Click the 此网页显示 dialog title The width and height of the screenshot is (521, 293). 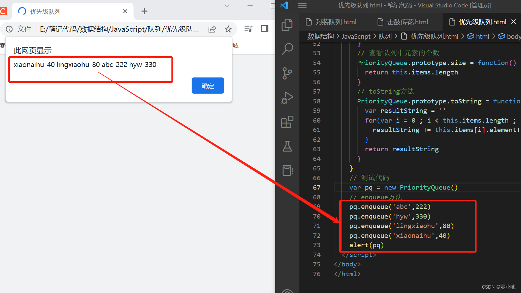point(33,51)
